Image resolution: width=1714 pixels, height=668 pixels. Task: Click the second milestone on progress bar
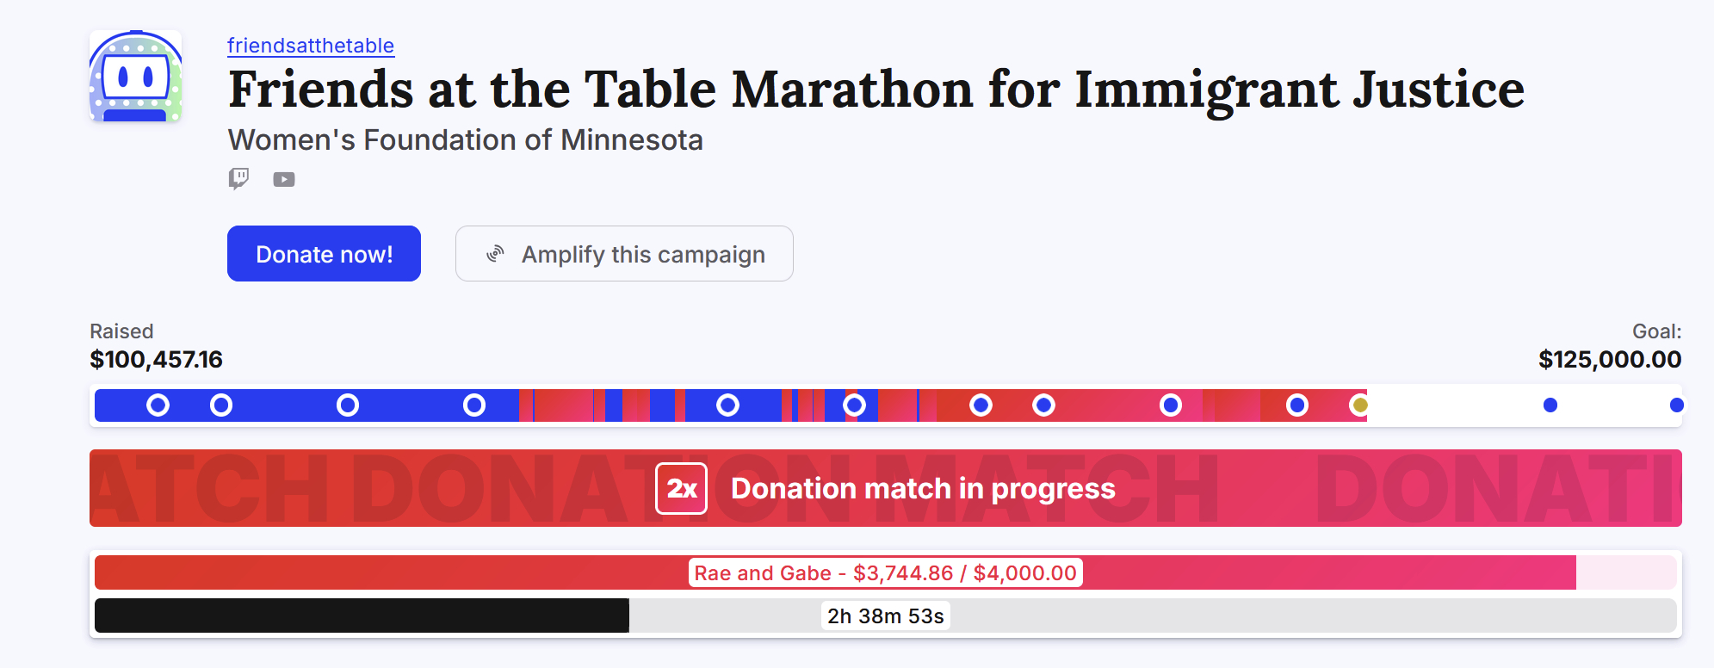221,405
